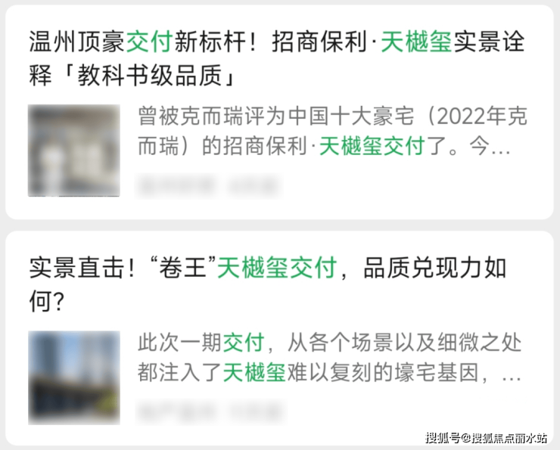Click green 天樾玺交付 in the first snippet
The image size is (560, 450).
tap(372, 146)
